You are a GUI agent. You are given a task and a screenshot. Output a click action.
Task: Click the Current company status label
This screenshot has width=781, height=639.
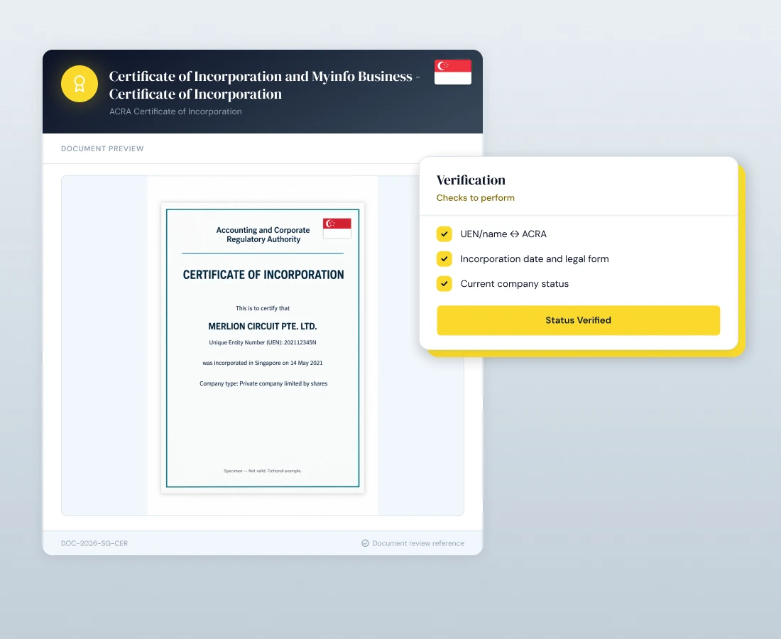coord(515,283)
